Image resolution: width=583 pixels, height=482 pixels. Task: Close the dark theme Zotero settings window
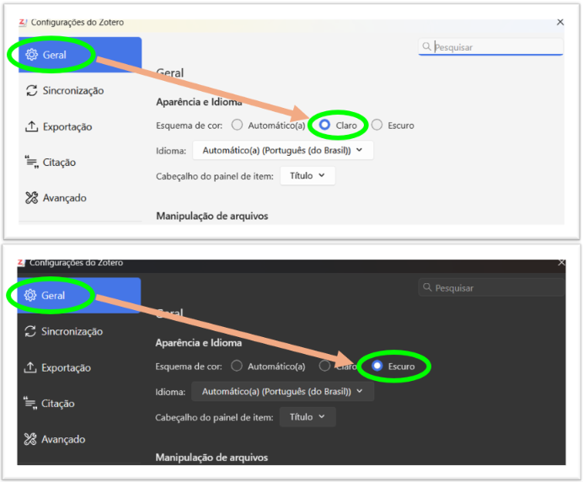coord(561,263)
